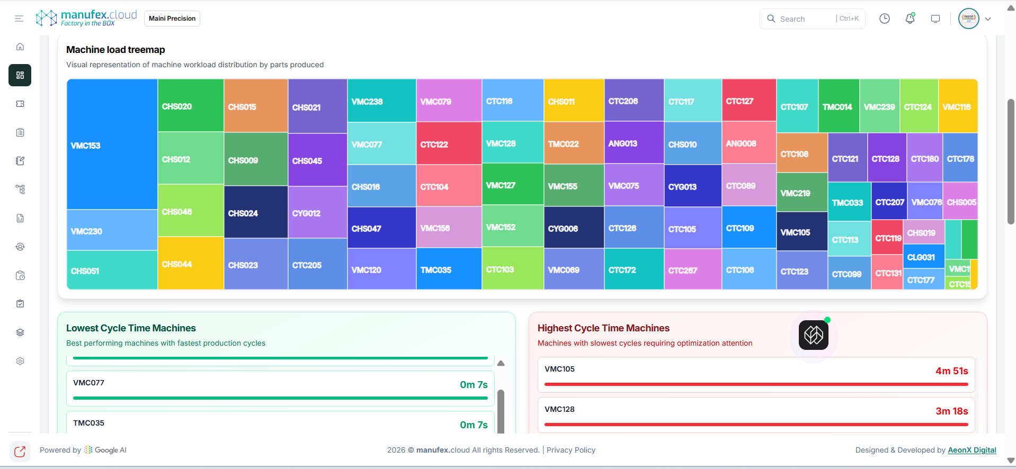
Task: Click the VMC077 green progress bar
Action: [280, 398]
